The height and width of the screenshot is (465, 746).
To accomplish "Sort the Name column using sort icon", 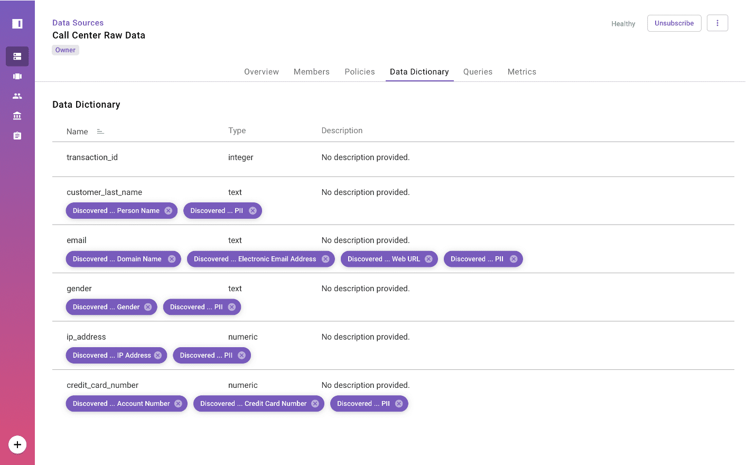I will [x=100, y=132].
